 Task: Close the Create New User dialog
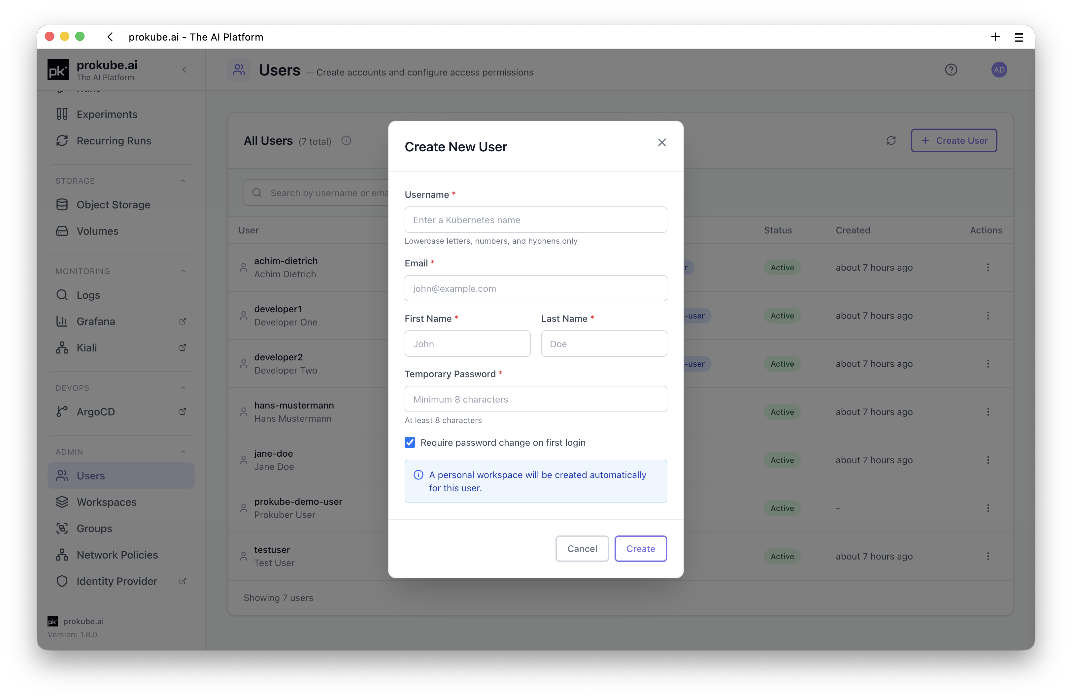tap(662, 143)
